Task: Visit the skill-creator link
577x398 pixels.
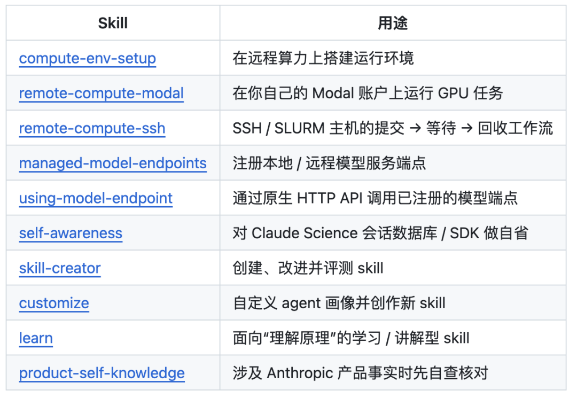Action: click(x=60, y=268)
